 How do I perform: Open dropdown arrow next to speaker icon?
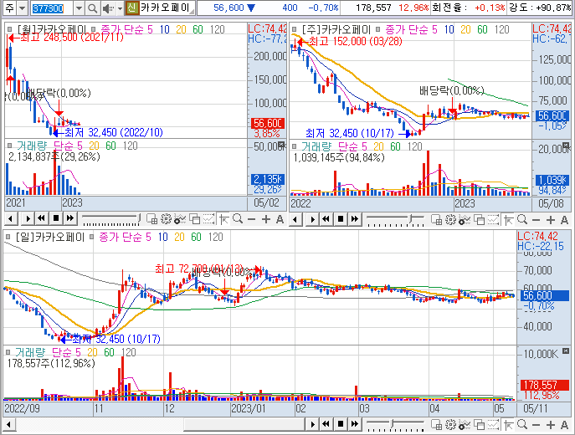pyautogui.click(x=120, y=8)
